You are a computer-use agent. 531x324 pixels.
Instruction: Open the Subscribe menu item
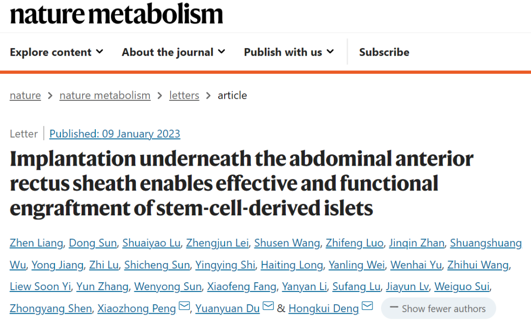384,52
